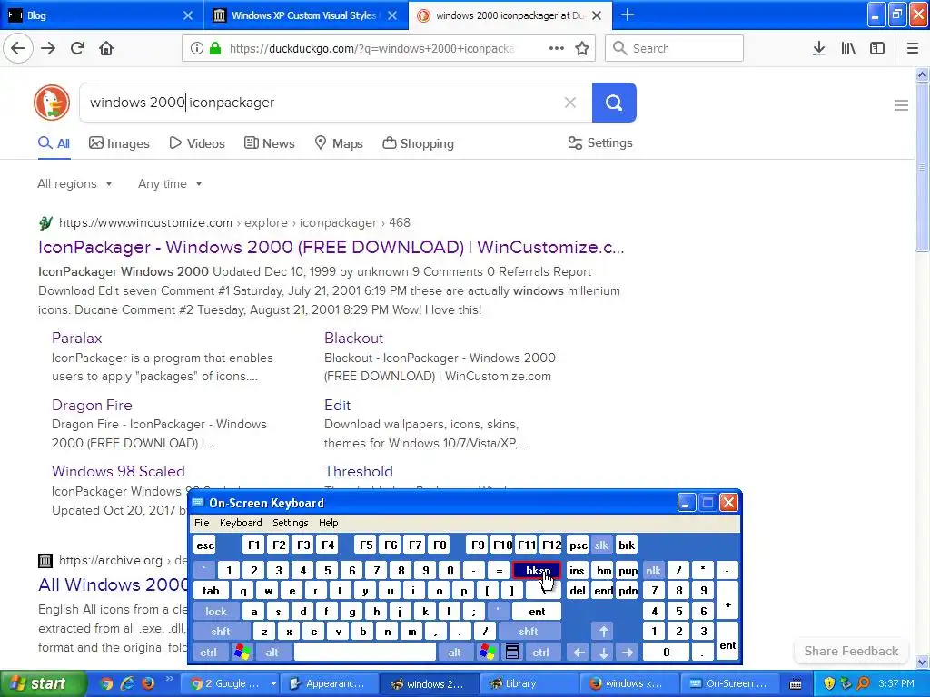Click the DuckDuckGo duck logo

(52, 103)
